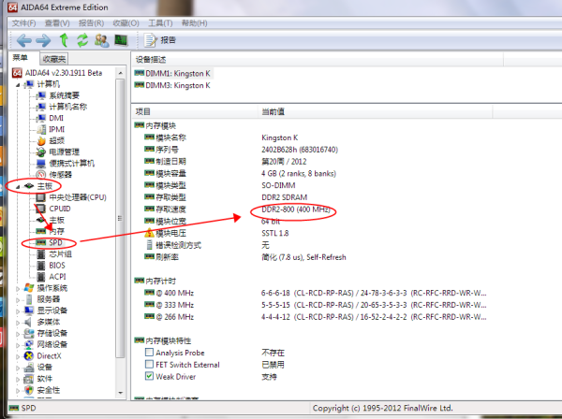
Task: Go back with the blue left arrow
Action: point(23,40)
